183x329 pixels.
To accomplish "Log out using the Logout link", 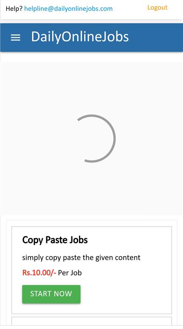I will pyautogui.click(x=157, y=8).
